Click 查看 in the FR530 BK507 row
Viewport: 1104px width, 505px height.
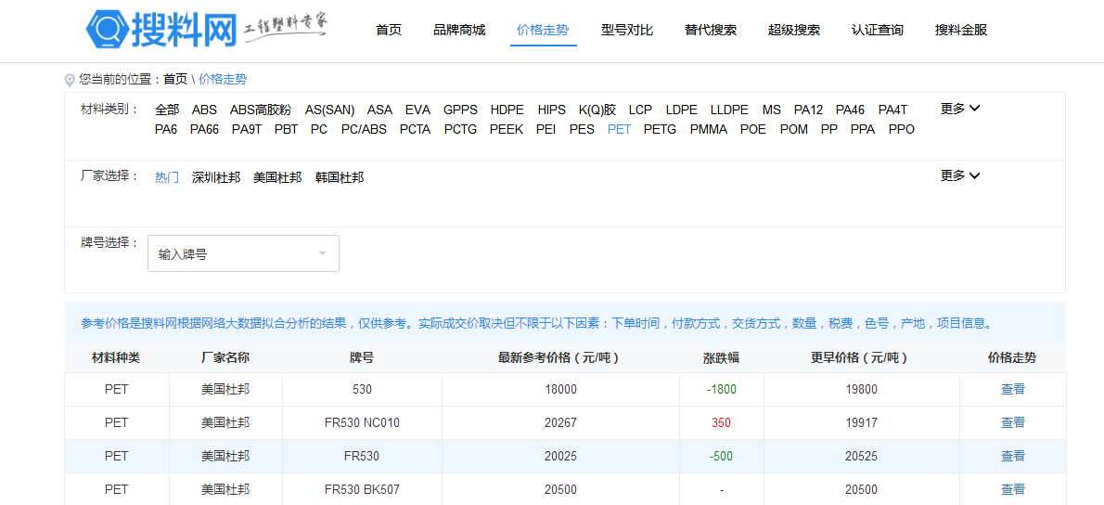pos(1013,490)
